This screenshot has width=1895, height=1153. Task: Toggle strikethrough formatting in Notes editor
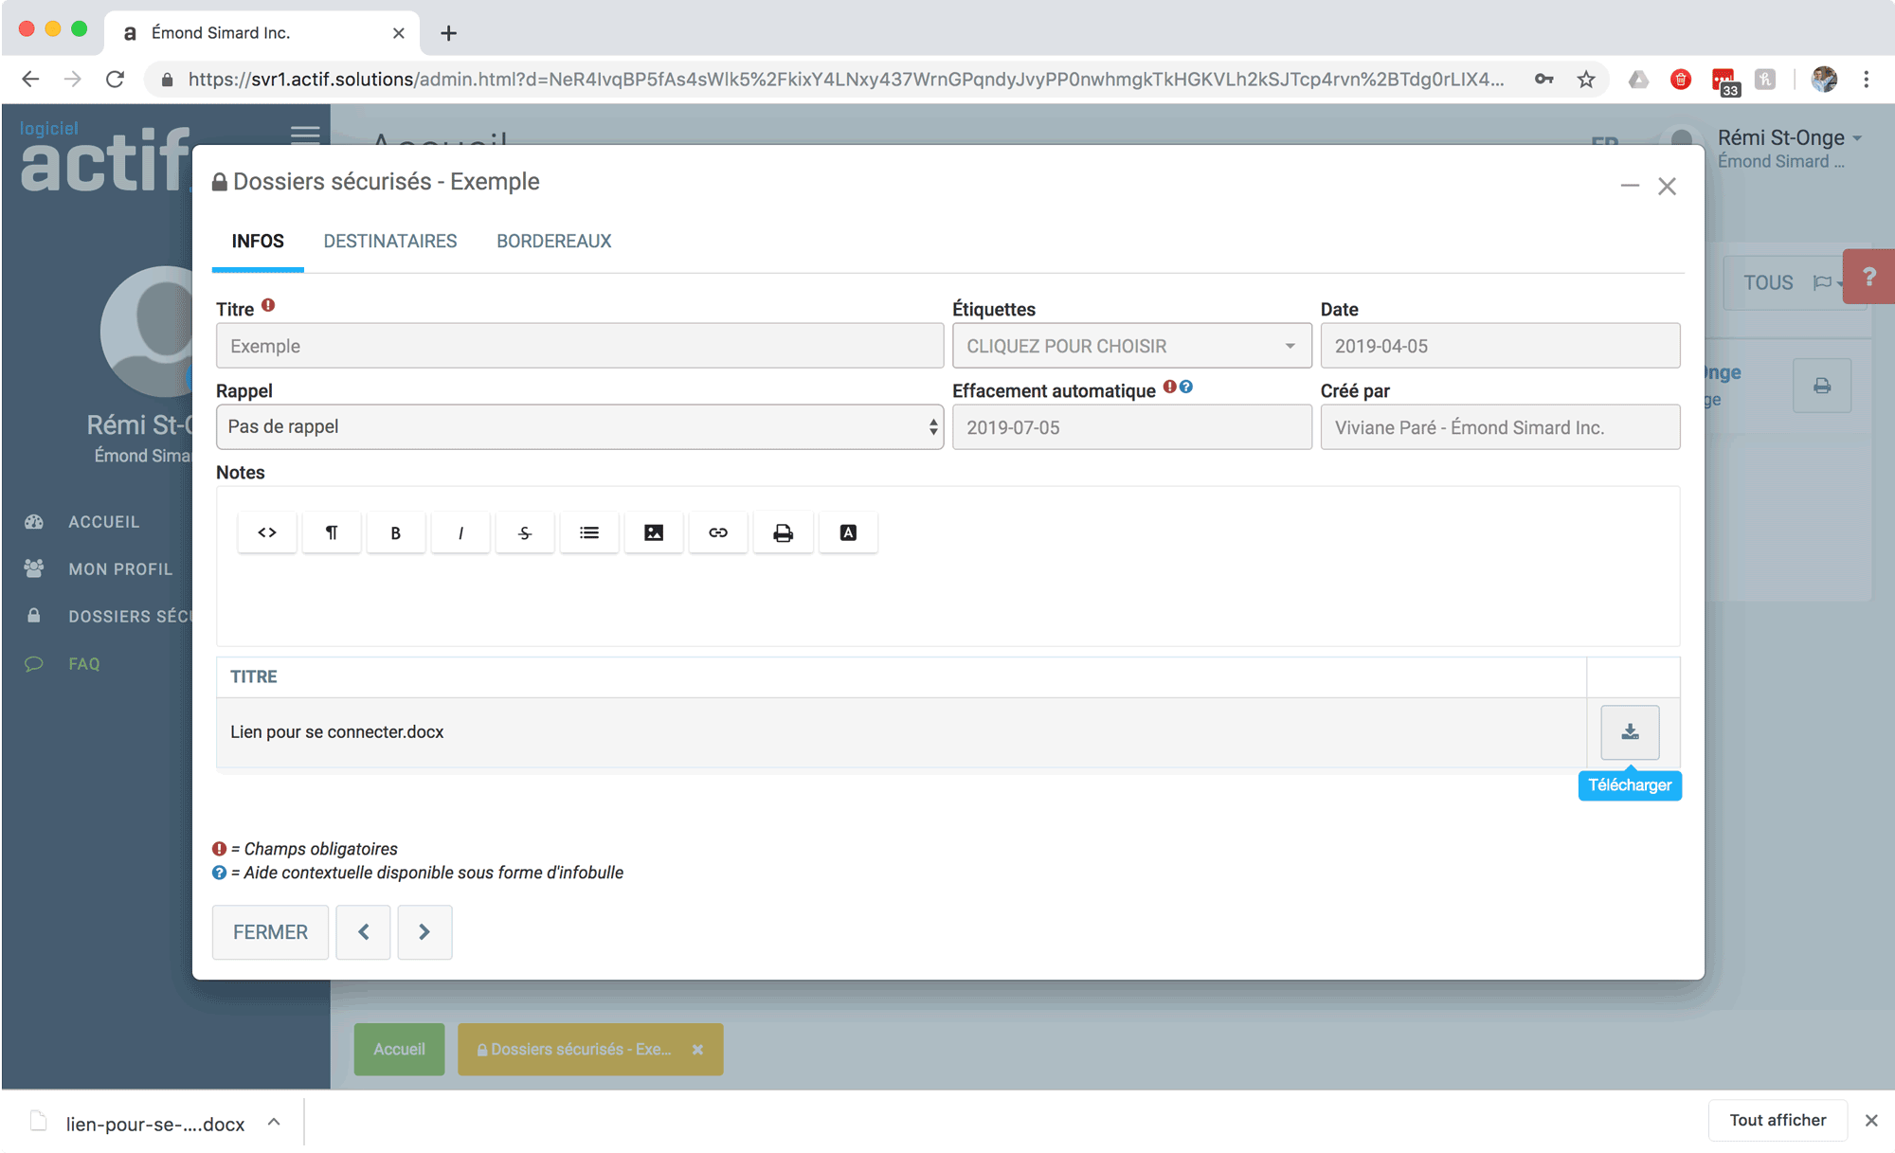tap(525, 532)
